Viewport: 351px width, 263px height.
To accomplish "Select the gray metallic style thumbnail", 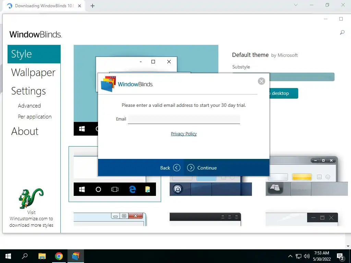I will point(306,176).
